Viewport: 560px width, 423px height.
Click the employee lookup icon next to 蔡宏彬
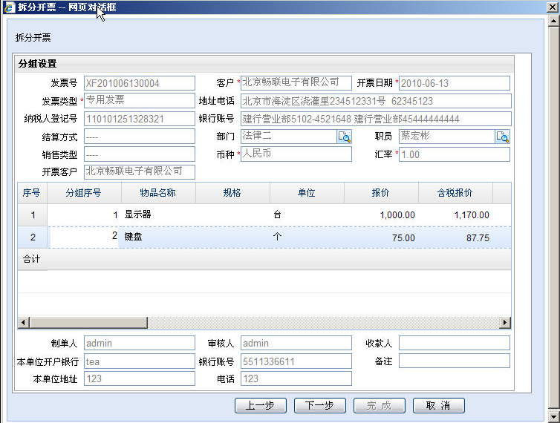point(503,137)
